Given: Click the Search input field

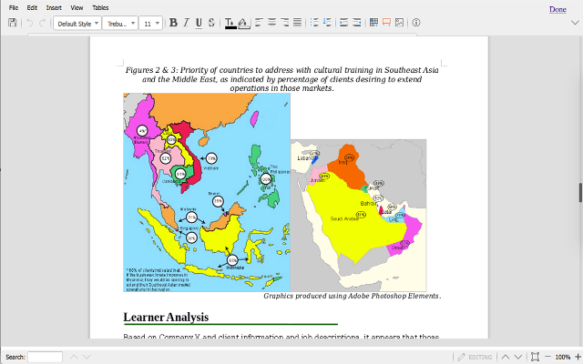Looking at the screenshot, I should point(45,357).
